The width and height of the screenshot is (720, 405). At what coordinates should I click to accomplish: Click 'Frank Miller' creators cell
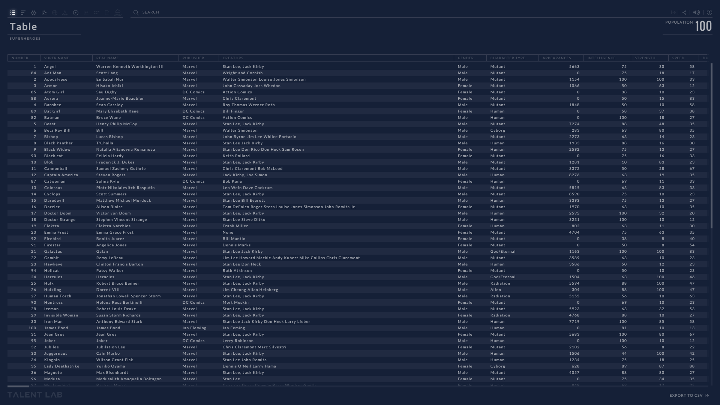235,226
